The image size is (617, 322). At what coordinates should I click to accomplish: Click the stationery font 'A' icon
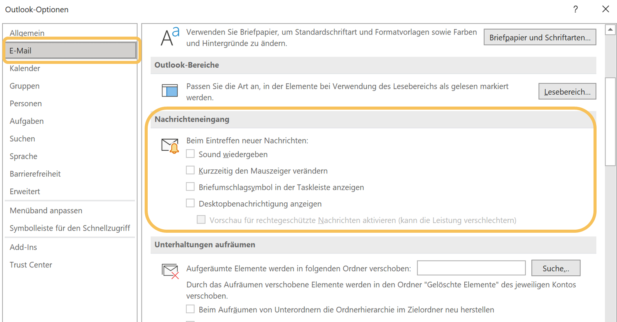click(x=170, y=37)
